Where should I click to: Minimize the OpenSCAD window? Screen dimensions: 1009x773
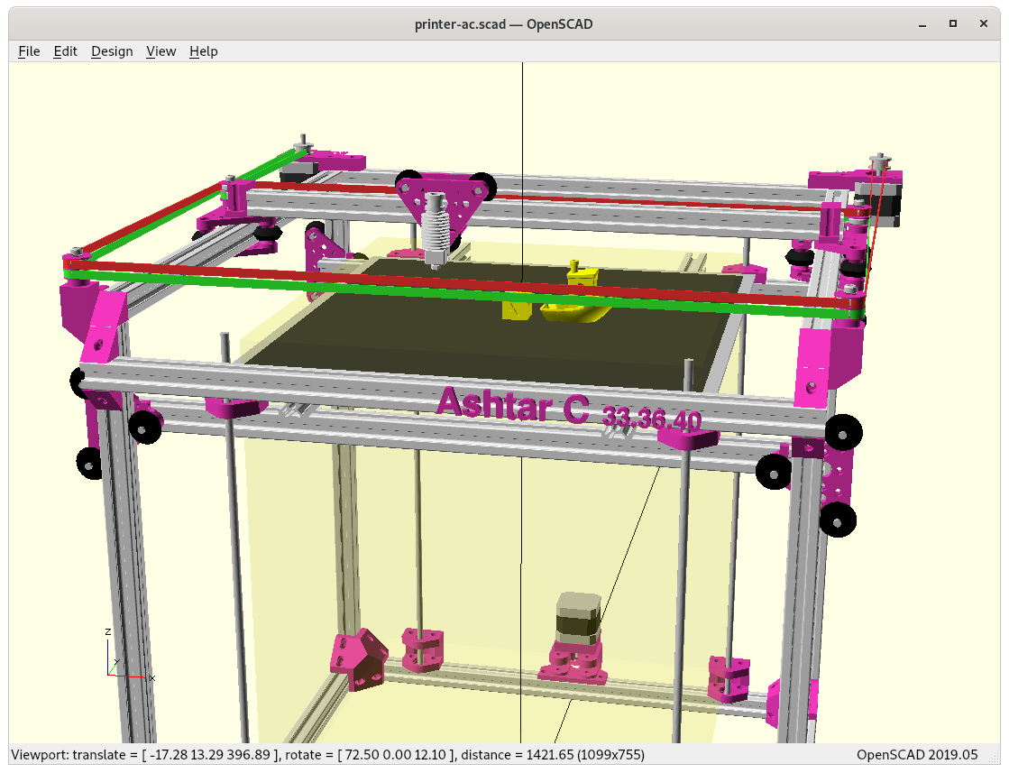(x=922, y=23)
